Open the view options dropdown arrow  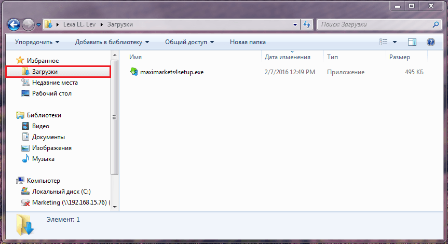[x=395, y=42]
